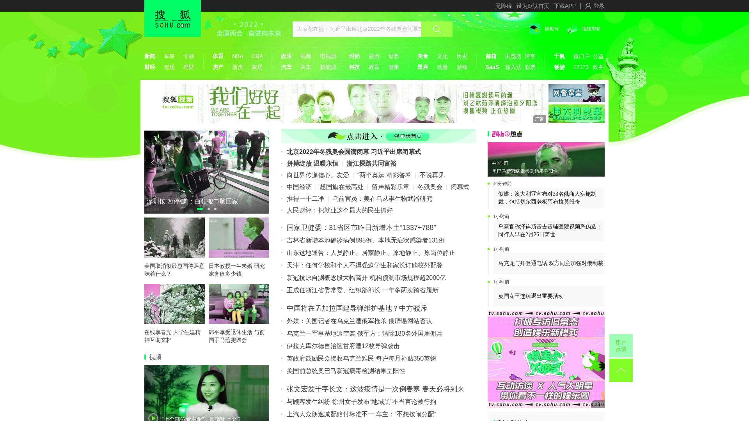Open the 在线享春光 thumbnail
Screen dimensions: 749x421
point(174,304)
